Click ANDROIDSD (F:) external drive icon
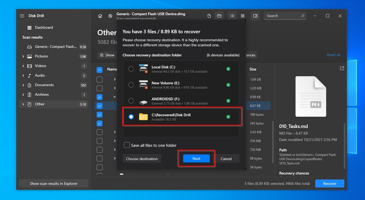The image size is (365, 200). (143, 102)
